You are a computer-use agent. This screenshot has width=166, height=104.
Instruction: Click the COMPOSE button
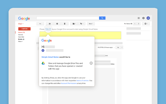[x=24, y=29]
